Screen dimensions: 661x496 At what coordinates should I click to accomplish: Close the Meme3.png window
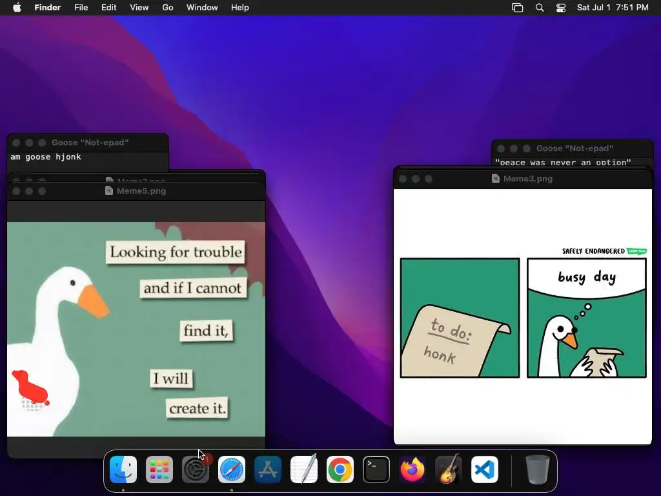click(403, 179)
